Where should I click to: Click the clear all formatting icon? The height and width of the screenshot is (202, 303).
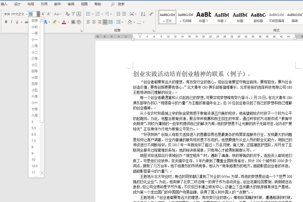[68, 14]
